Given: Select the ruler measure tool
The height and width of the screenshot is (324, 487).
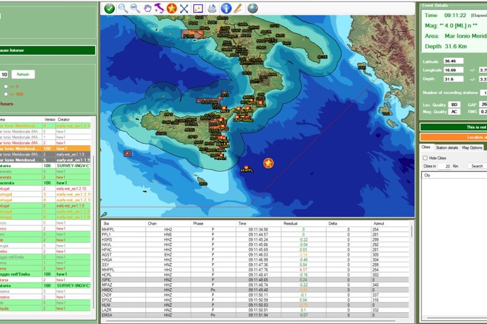Looking at the screenshot, I should (238, 8).
